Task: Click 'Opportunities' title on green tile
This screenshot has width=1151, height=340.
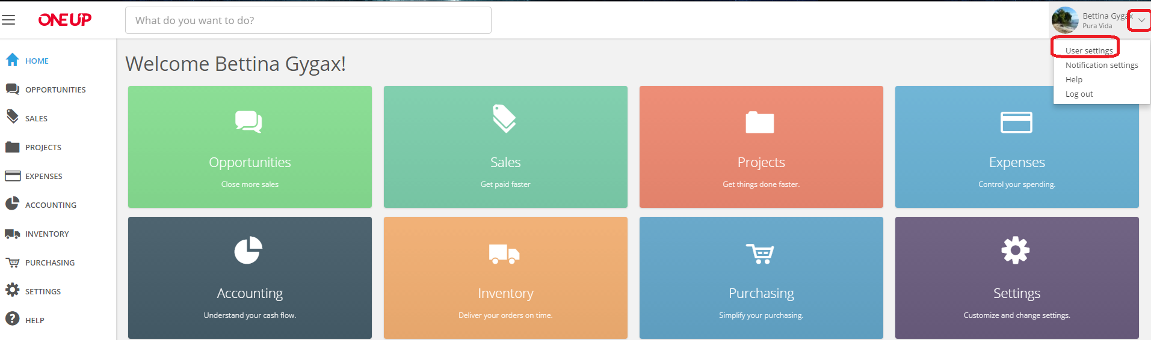Action: click(250, 162)
